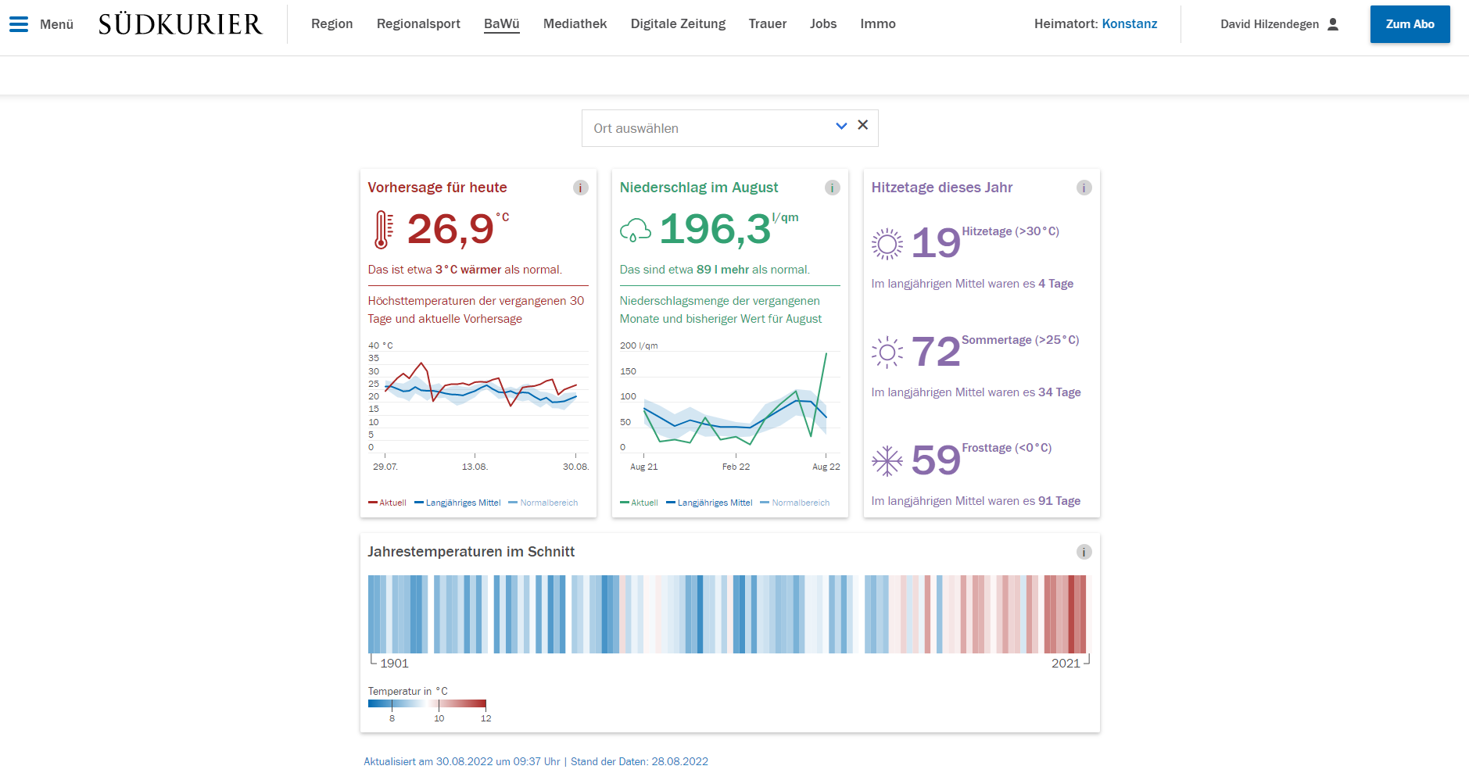
Task: Click the 72 Sommertage number
Action: (x=936, y=352)
